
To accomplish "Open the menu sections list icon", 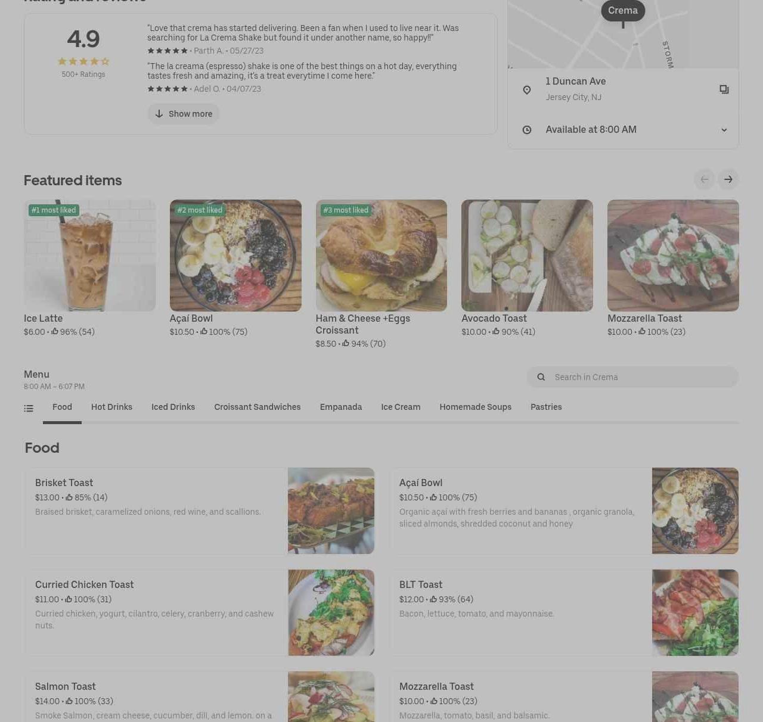I will pyautogui.click(x=29, y=408).
